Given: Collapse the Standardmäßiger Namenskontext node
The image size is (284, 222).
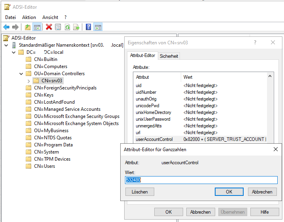Looking at the screenshot, I should point(6,45).
